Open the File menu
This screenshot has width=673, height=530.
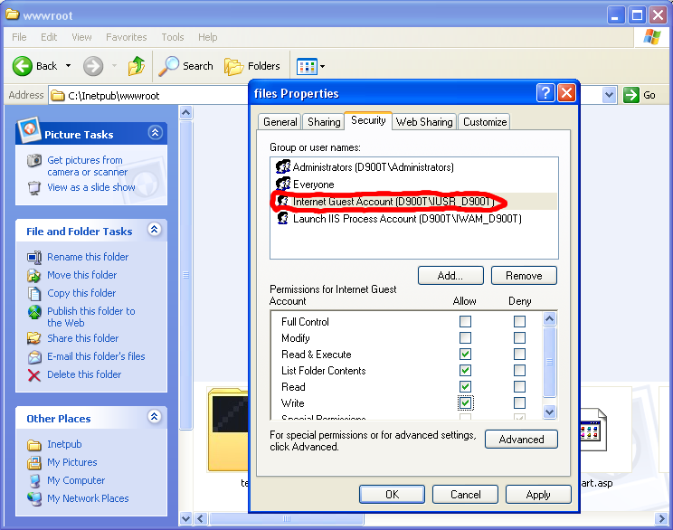pyautogui.click(x=19, y=37)
